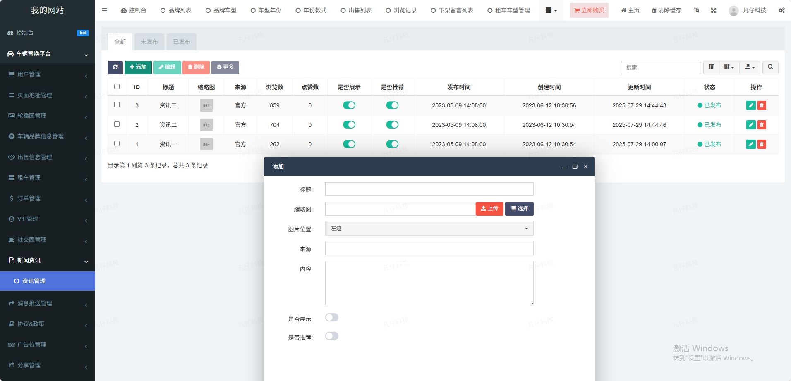Click the 上传 upload button

(489, 209)
